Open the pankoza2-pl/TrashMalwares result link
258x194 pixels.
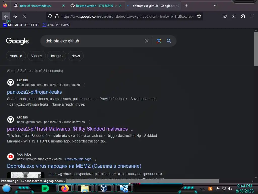70,129
